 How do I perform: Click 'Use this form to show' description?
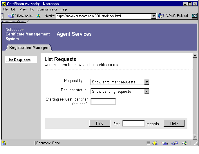pos(86,65)
